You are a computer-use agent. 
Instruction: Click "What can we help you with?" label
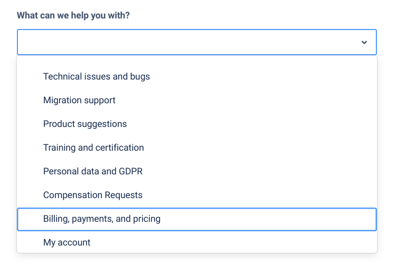73,15
